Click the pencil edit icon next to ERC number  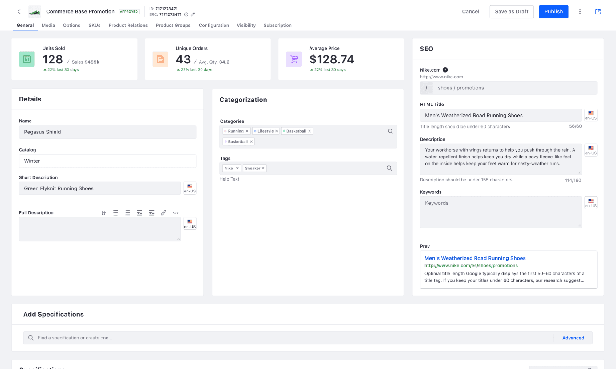[193, 14]
